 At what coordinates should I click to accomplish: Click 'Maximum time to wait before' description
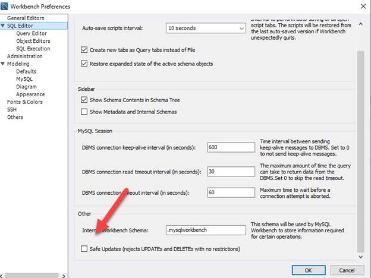click(x=295, y=193)
